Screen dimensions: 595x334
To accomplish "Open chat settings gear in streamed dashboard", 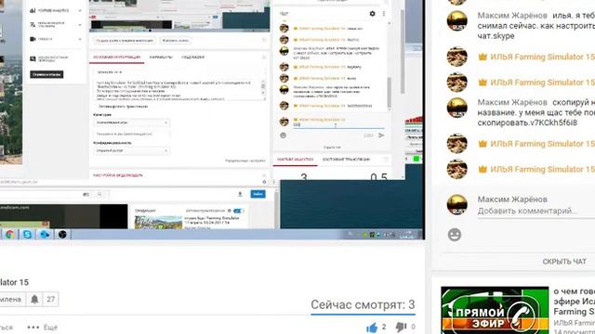I will [x=372, y=14].
